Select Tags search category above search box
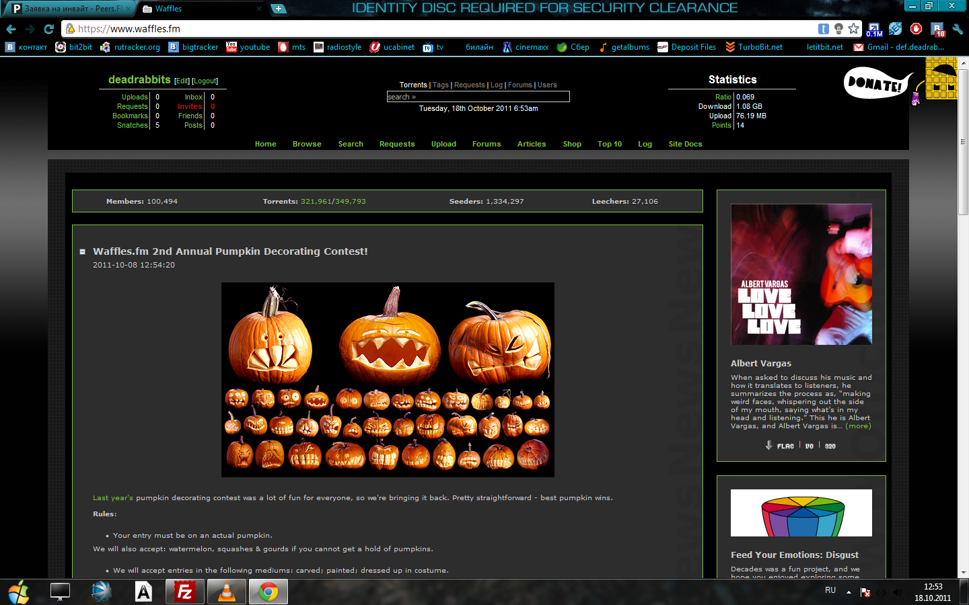 click(x=441, y=85)
